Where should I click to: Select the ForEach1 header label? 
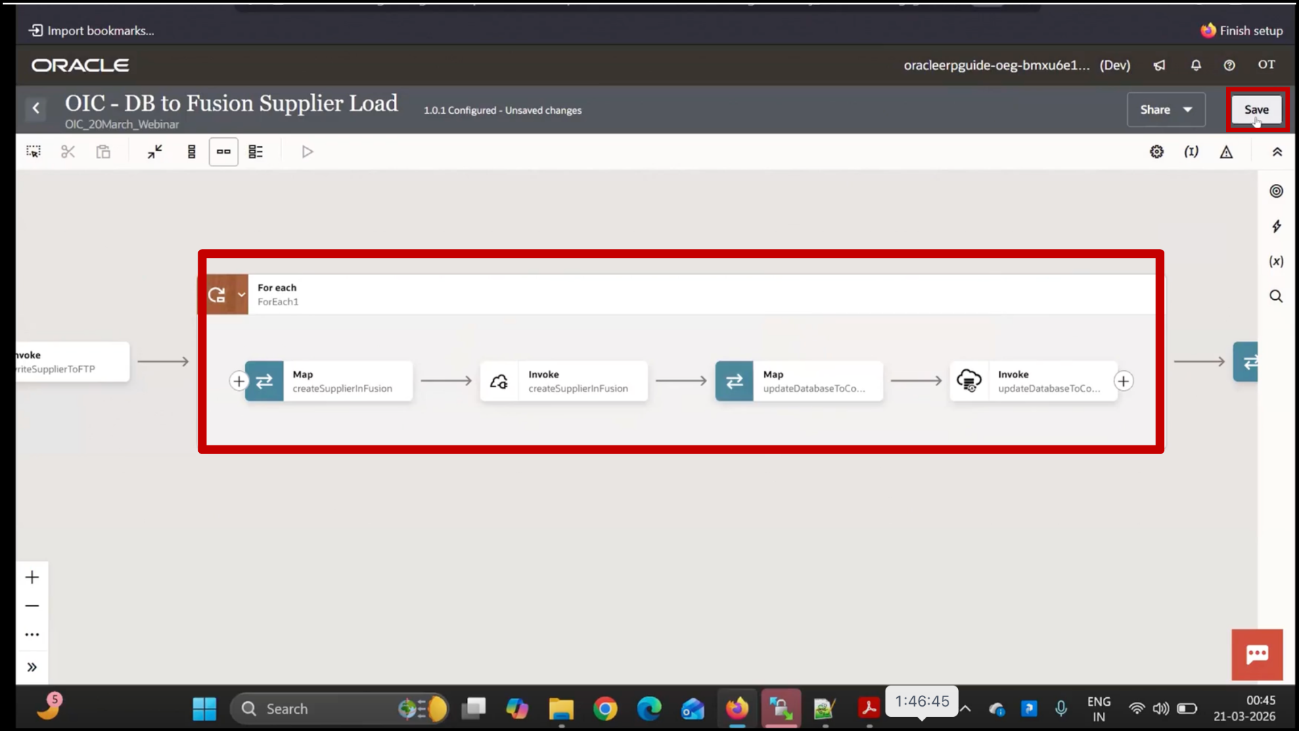coord(278,302)
